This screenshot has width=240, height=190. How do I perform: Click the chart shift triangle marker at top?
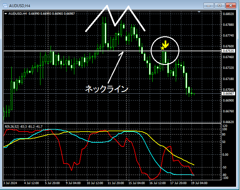pyautogui.click(x=199, y=12)
